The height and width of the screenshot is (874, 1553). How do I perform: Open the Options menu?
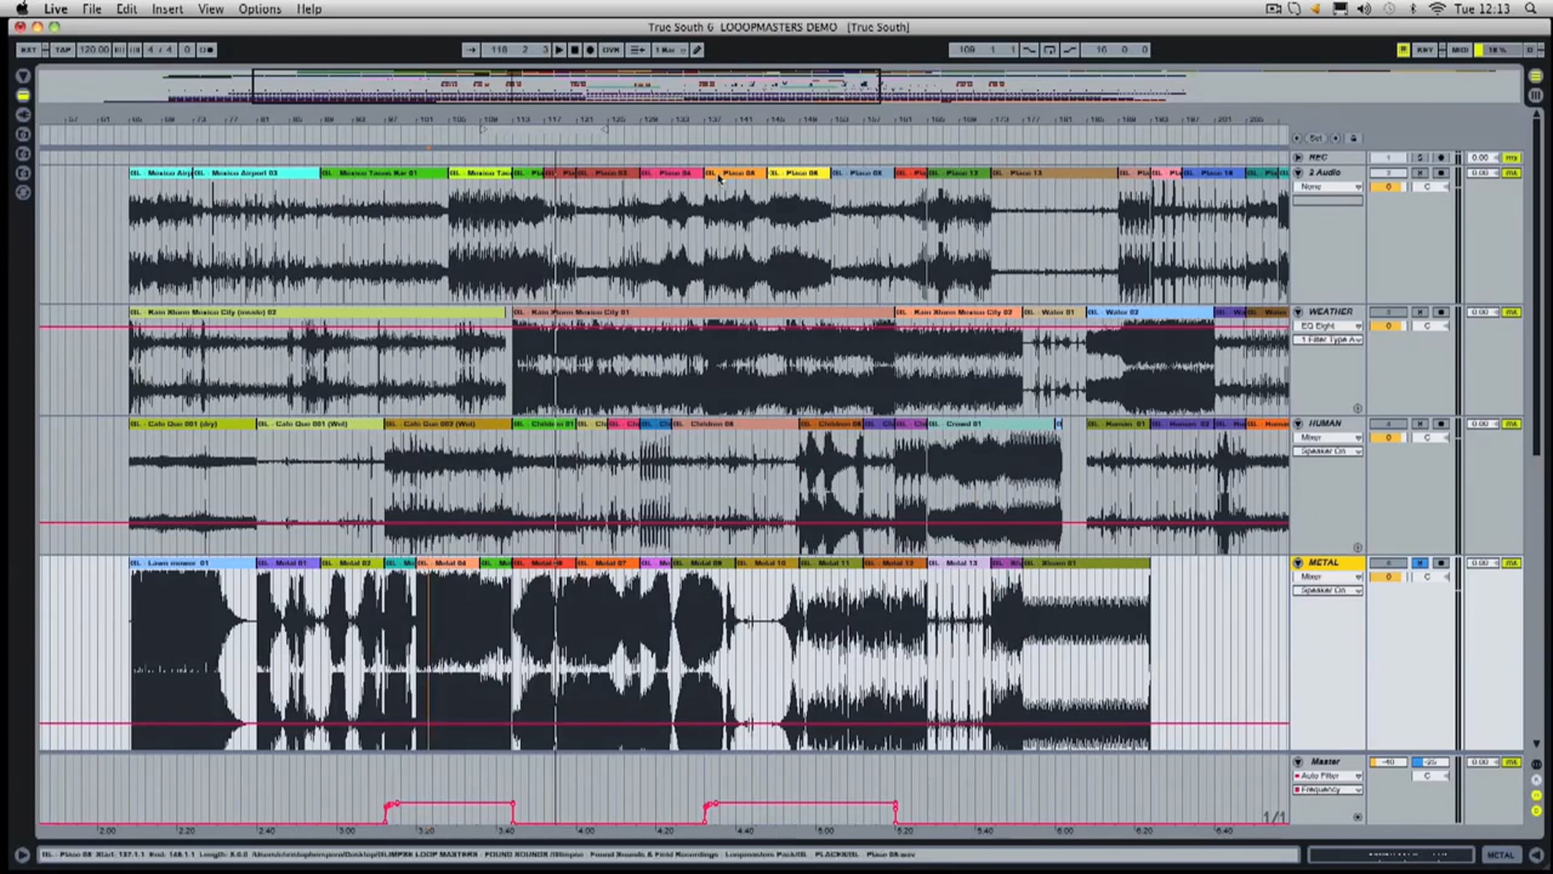259,9
